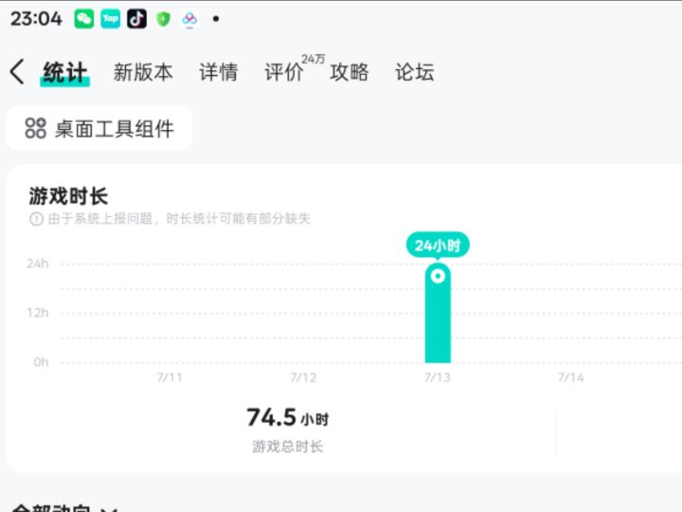682x512 pixels.
Task: Tap the 12h axis label
Action: (x=37, y=313)
